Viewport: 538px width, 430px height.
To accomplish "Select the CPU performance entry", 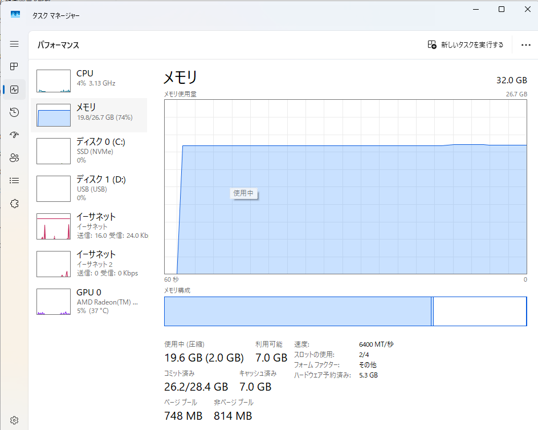I will (x=89, y=81).
